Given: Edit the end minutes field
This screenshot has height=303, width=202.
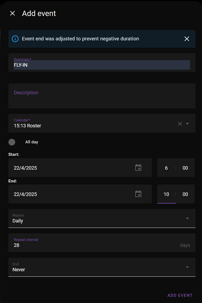Looking at the screenshot, I should tap(185, 194).
